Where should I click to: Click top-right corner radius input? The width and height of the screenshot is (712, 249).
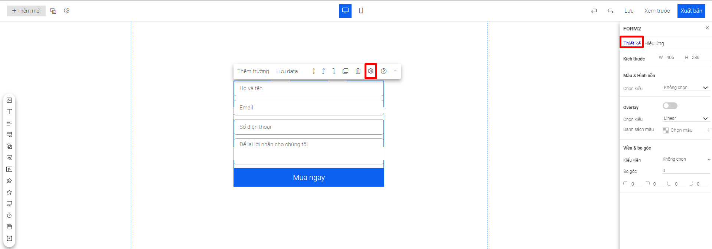pos(658,184)
